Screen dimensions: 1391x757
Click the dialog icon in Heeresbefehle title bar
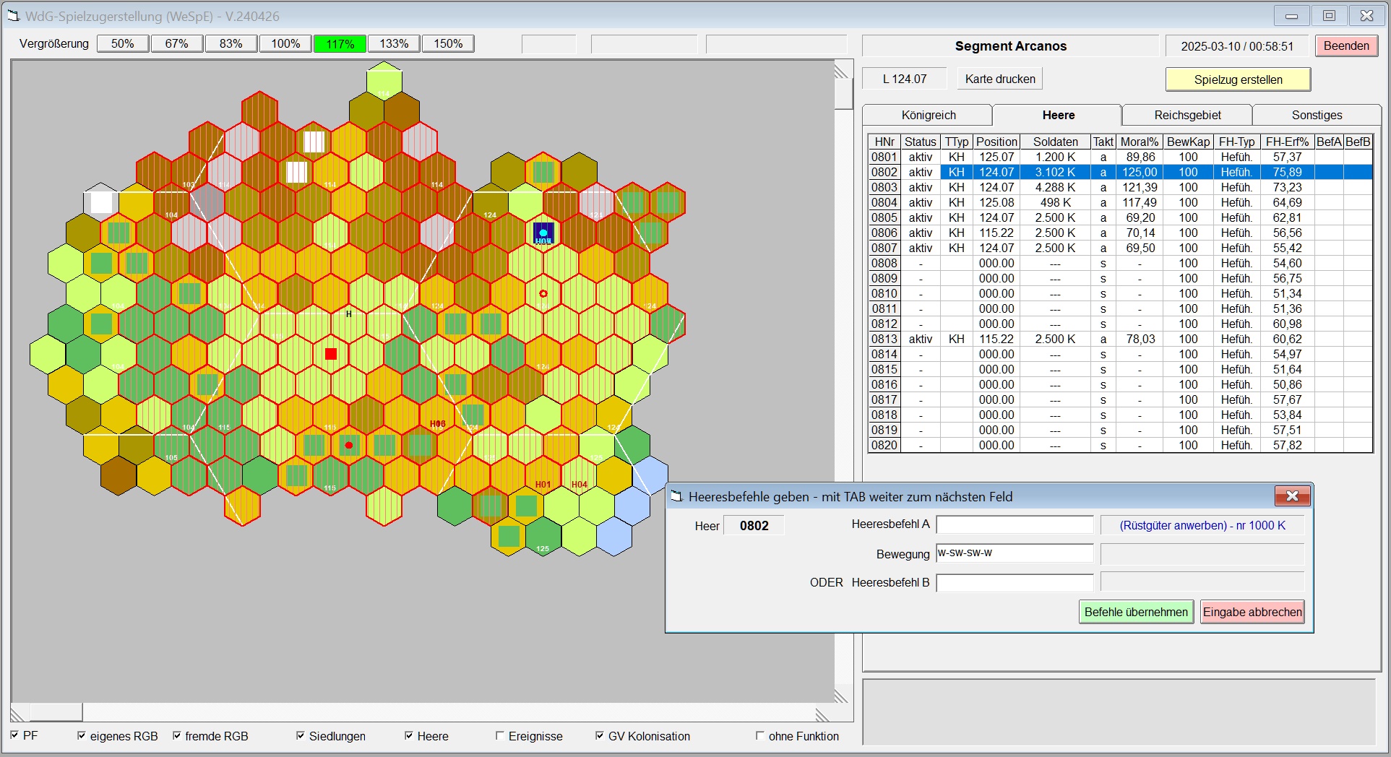pos(676,496)
